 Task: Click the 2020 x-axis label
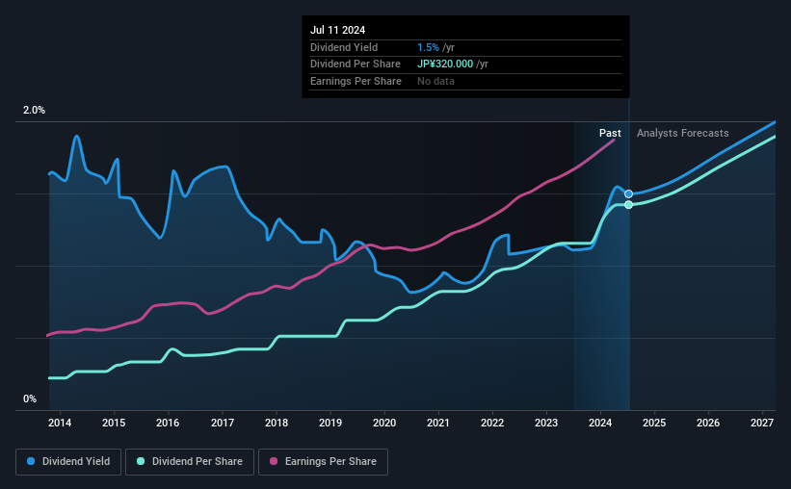click(384, 423)
